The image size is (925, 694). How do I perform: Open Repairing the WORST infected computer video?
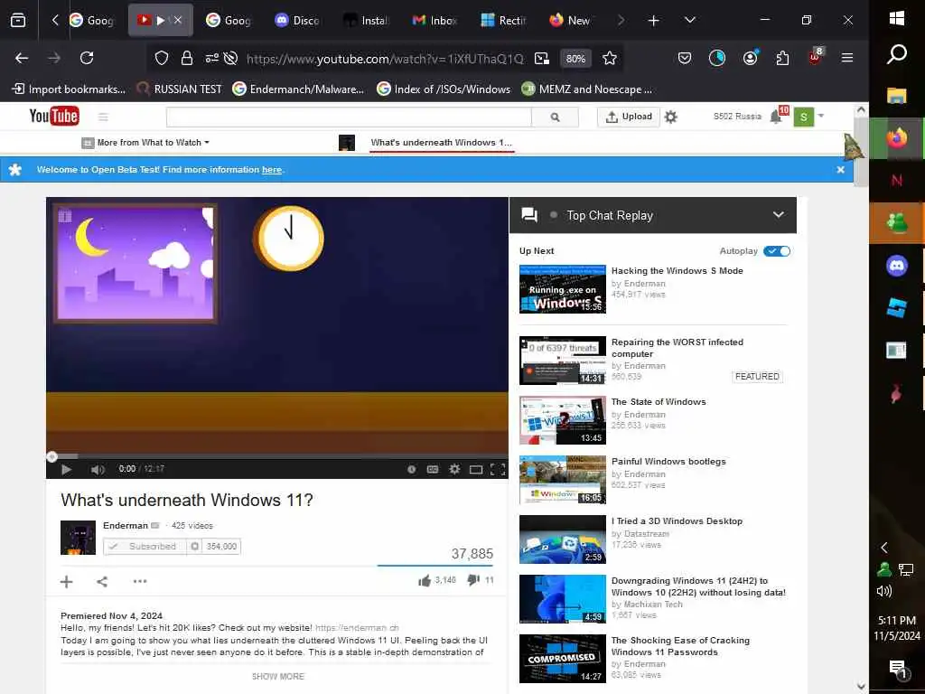(677, 348)
